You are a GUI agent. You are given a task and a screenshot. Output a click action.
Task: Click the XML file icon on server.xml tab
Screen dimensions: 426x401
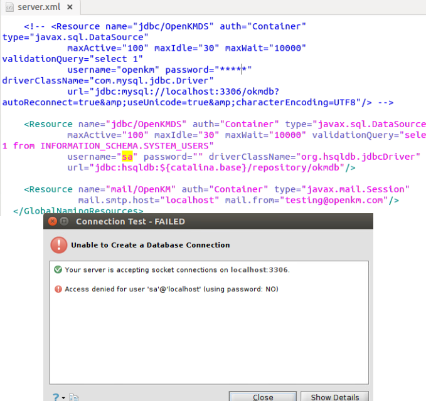(x=9, y=7)
